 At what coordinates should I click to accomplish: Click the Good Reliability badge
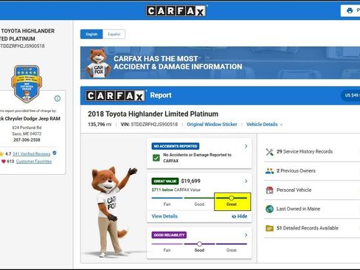pyautogui.click(x=169, y=235)
